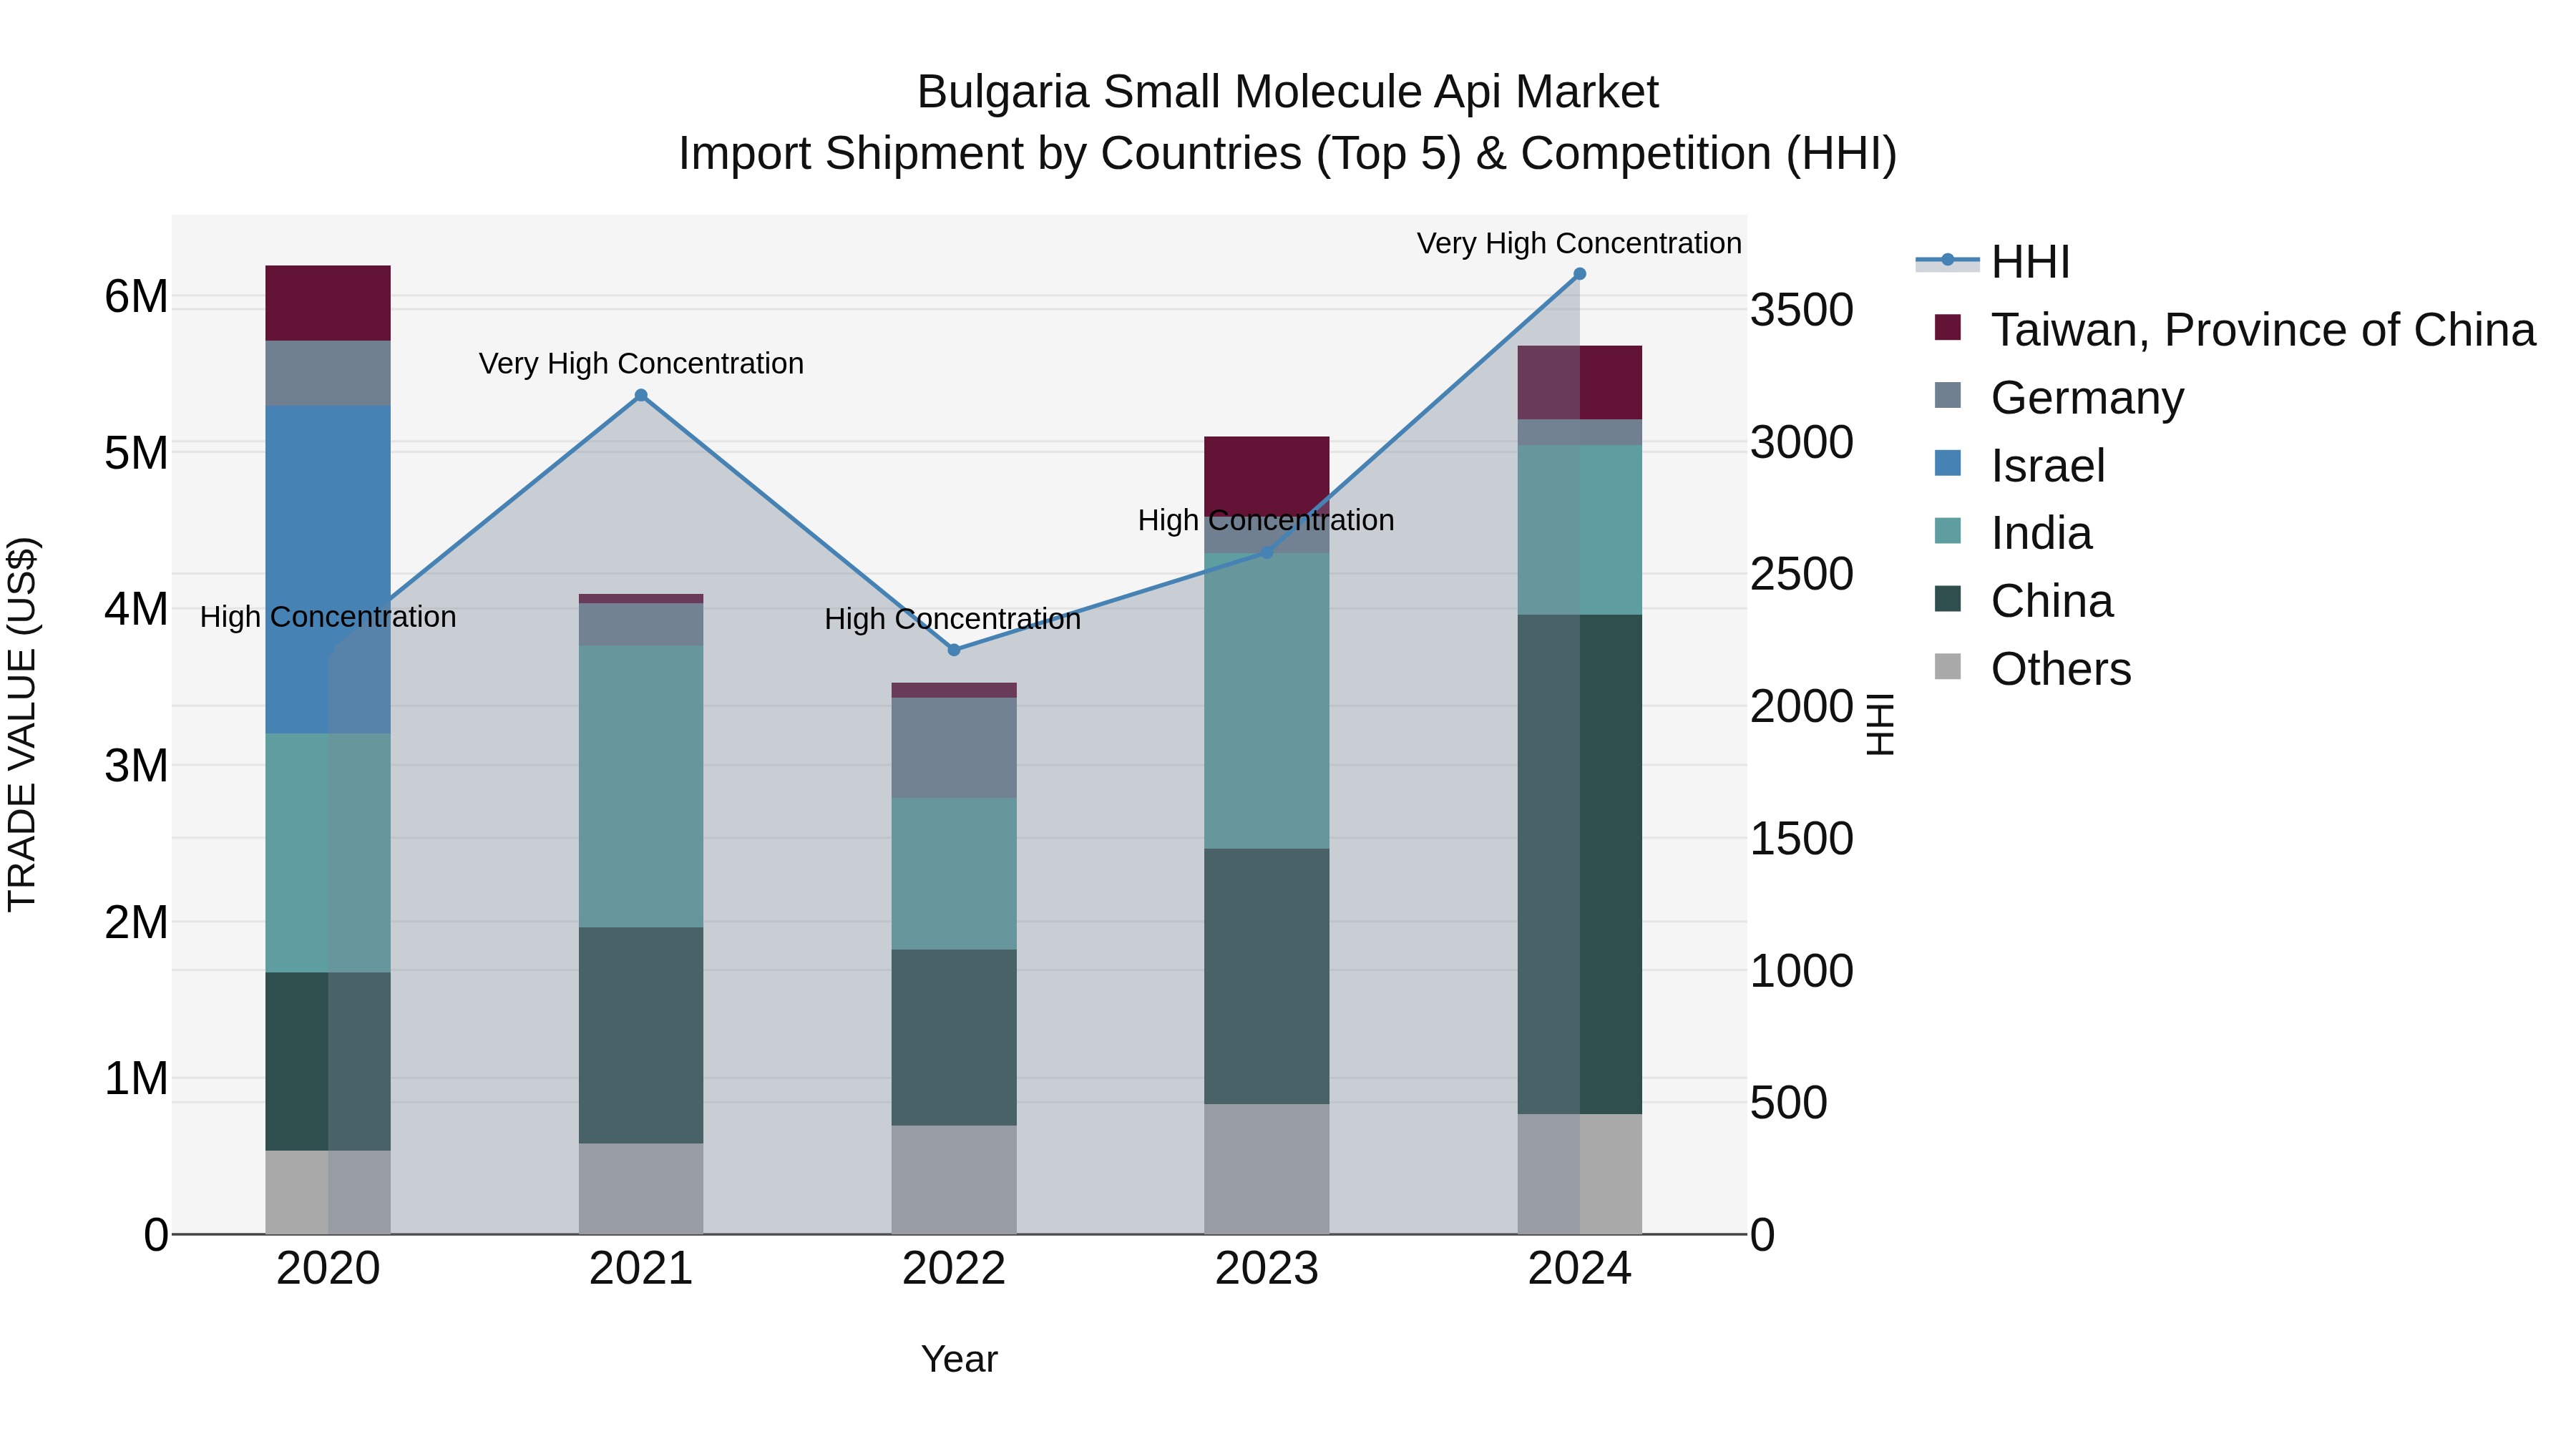Toggle the Others legend entry

pyautogui.click(x=2033, y=669)
